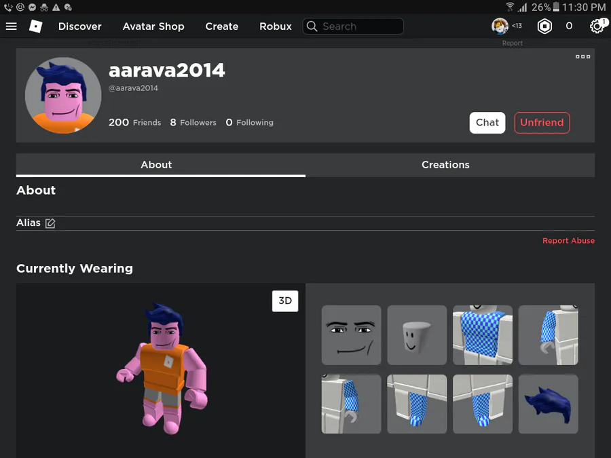This screenshot has height=458, width=611.
Task: Open the second checkered leg item
Action: (483, 404)
